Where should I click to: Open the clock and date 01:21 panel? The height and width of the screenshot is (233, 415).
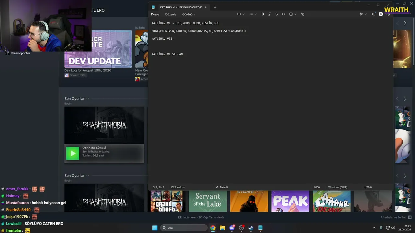pyautogui.click(x=405, y=228)
